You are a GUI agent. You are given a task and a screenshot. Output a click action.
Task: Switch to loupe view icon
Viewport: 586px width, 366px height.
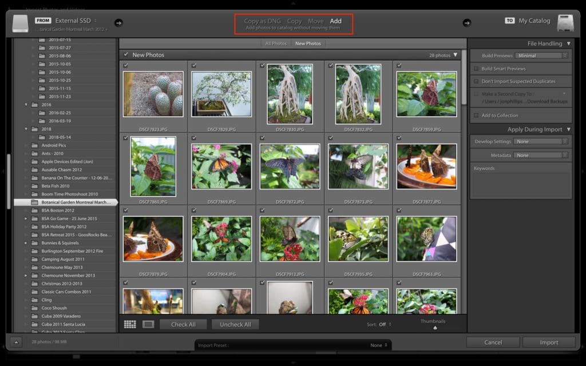point(148,324)
